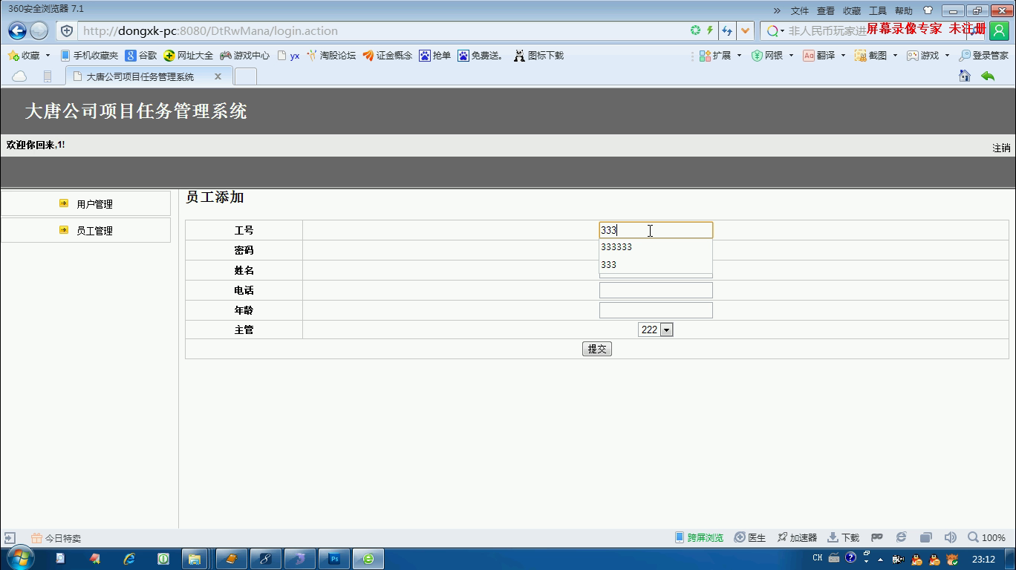
Task: Choose the 333 autocomplete suggestion
Action: coord(656,265)
